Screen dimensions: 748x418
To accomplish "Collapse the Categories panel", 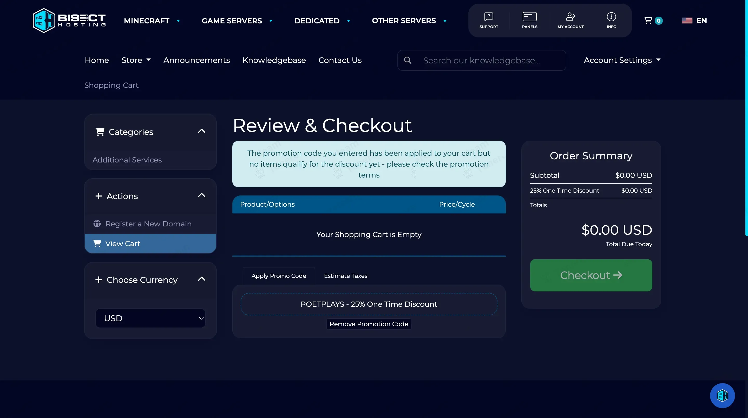I will pos(201,131).
